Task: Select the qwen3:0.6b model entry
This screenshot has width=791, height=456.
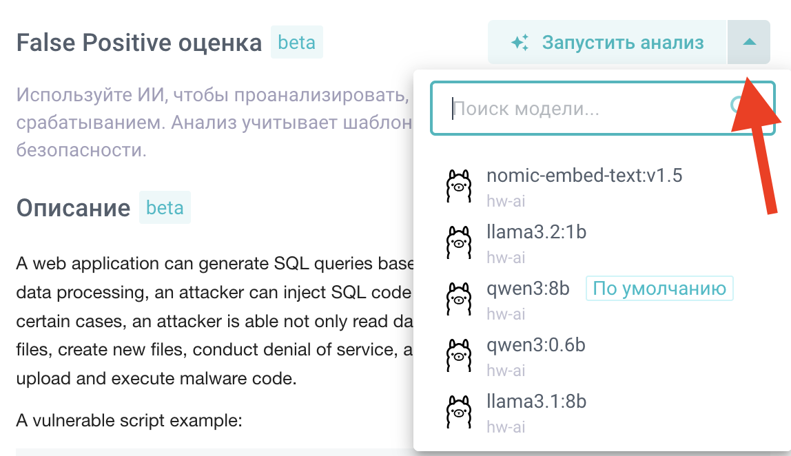Action: pos(535,345)
